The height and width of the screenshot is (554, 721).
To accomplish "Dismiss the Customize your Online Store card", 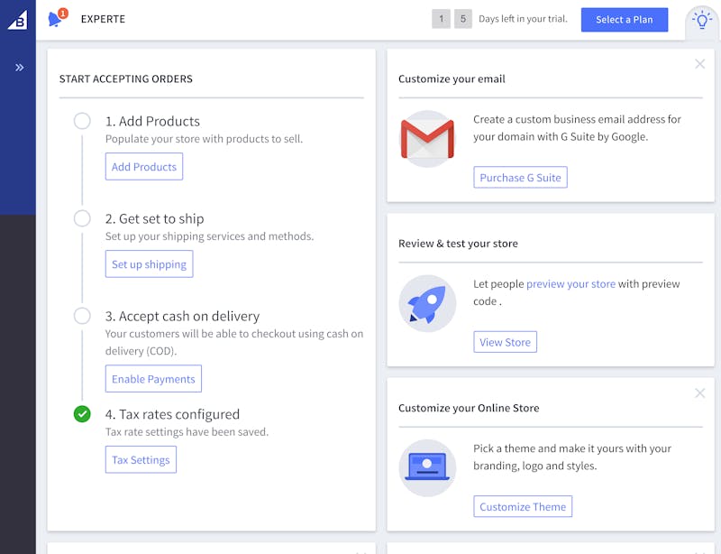I will pyautogui.click(x=700, y=392).
